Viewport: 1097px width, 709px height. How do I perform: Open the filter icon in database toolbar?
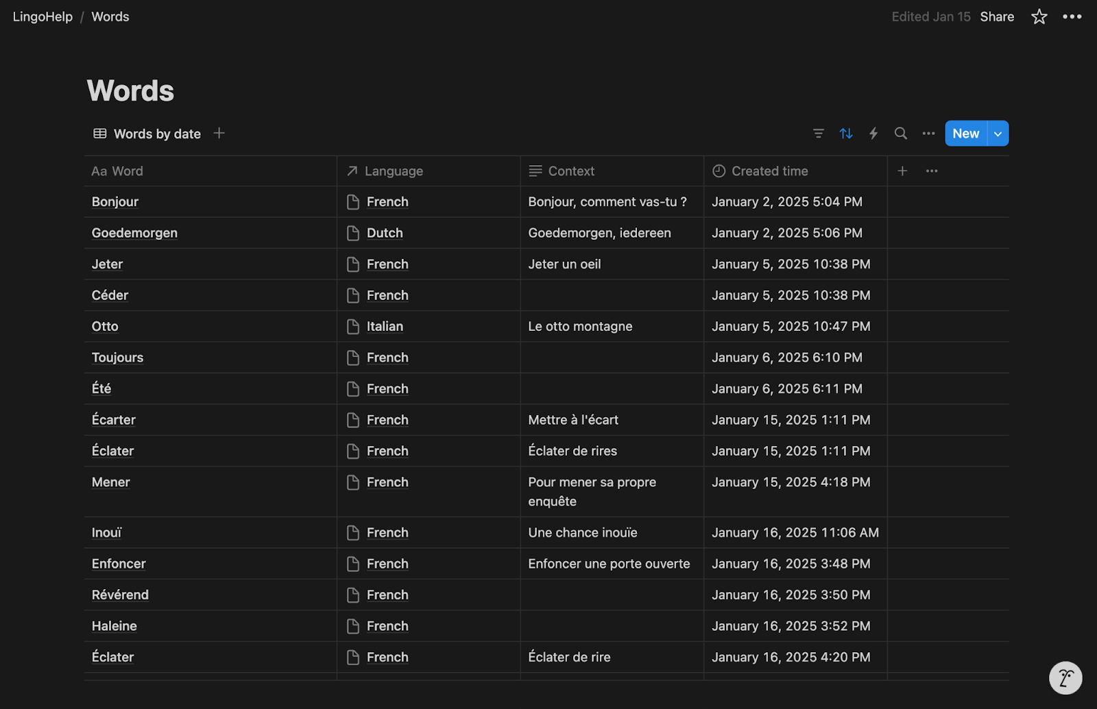click(x=818, y=134)
